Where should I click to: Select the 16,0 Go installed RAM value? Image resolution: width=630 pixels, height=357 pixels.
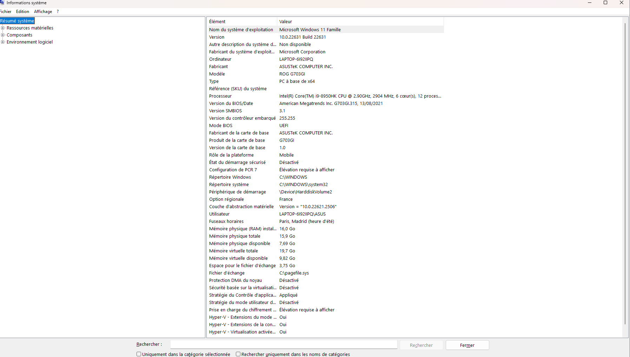pyautogui.click(x=287, y=229)
